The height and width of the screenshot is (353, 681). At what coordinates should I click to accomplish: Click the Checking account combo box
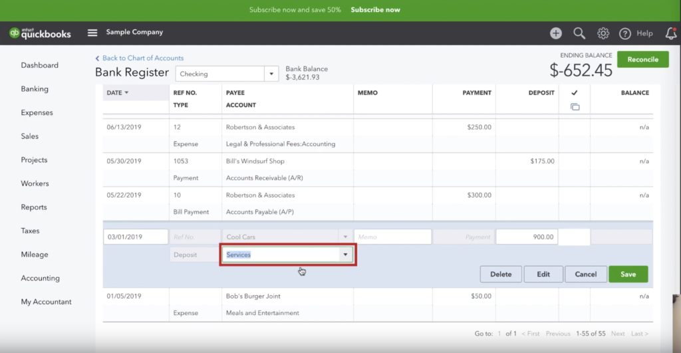227,74
